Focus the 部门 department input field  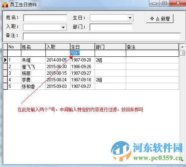(x=111, y=27)
